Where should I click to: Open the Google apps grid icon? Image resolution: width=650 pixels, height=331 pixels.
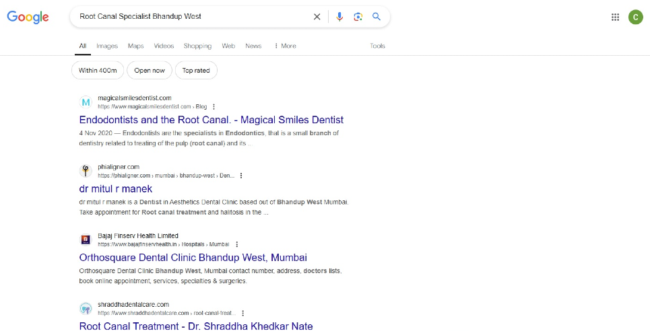tap(615, 17)
